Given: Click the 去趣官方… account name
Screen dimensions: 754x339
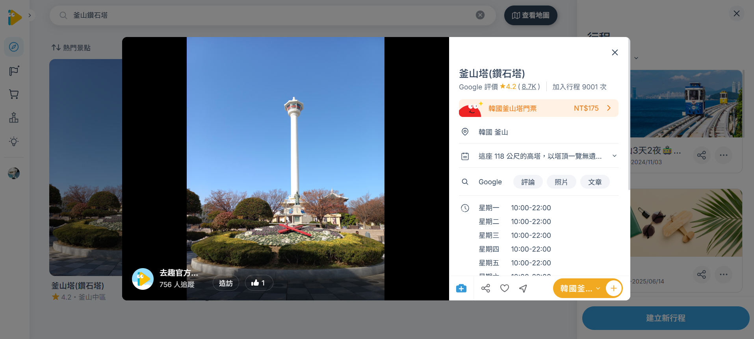Looking at the screenshot, I should pos(179,273).
